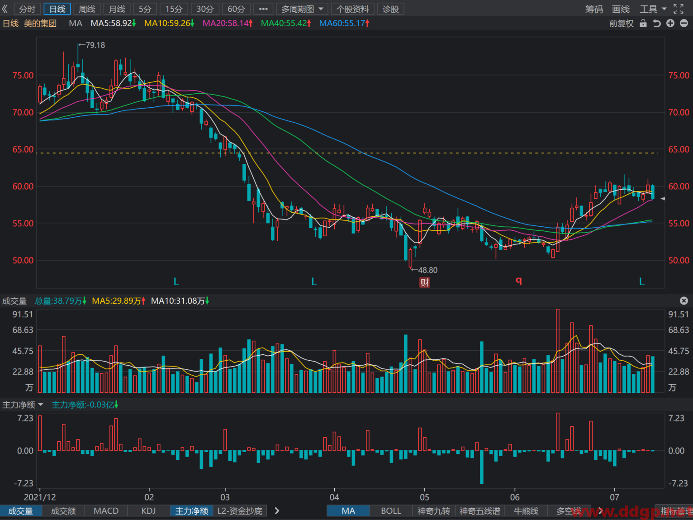This screenshot has height=520, width=693.
Task: Expand the 工具 tools dropdown
Action: click(x=653, y=9)
